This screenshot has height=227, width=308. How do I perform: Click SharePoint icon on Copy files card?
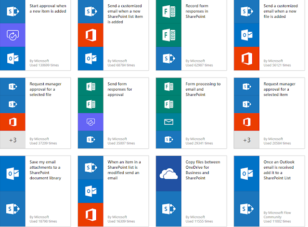point(168,209)
